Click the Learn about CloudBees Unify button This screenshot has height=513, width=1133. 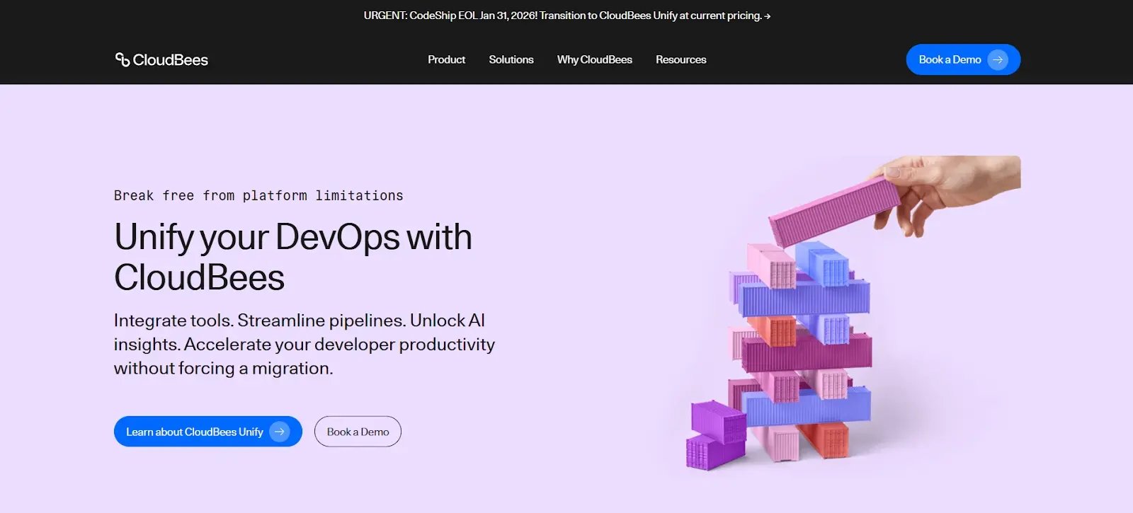[208, 432]
